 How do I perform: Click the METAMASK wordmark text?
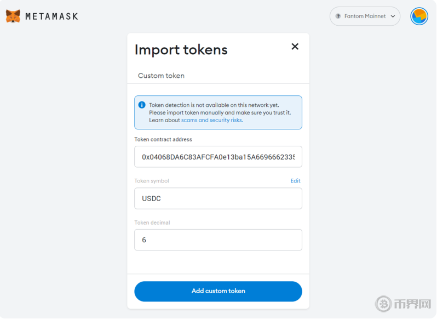coord(52,16)
